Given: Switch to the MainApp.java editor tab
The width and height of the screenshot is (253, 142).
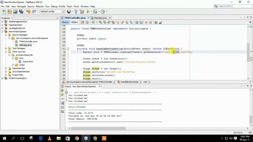Looking at the screenshot, I should tap(100, 18).
